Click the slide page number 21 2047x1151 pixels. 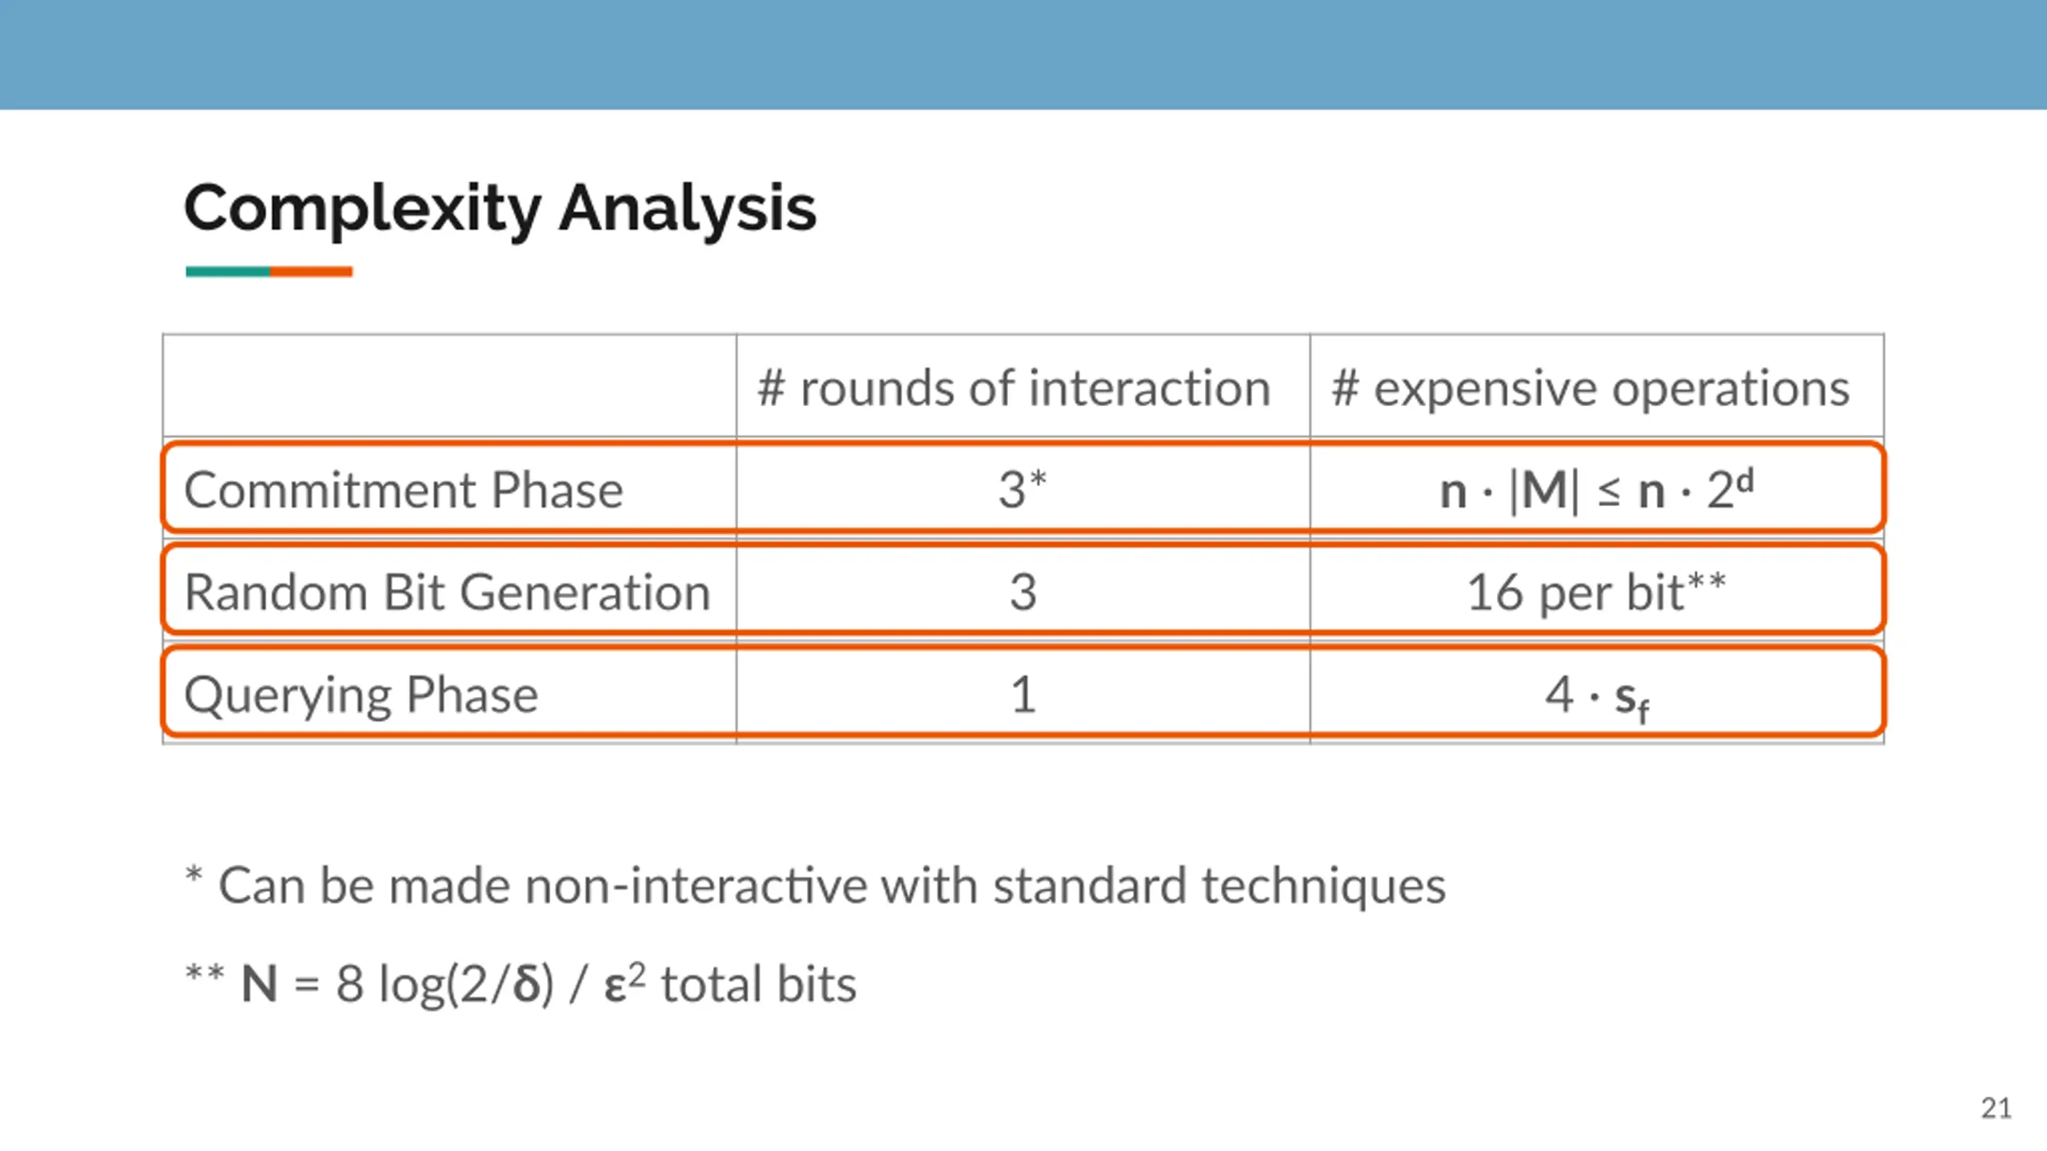tap(1996, 1108)
